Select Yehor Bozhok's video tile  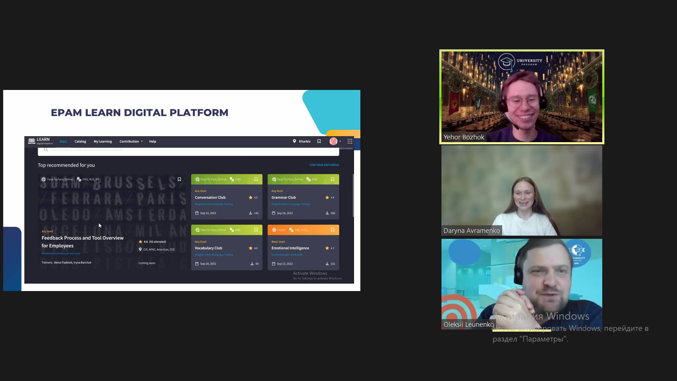[x=522, y=97]
